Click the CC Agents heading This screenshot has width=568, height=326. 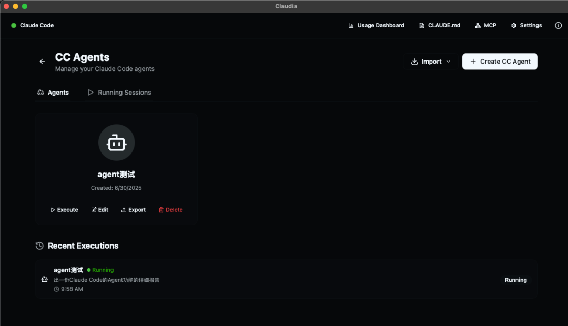tap(82, 57)
